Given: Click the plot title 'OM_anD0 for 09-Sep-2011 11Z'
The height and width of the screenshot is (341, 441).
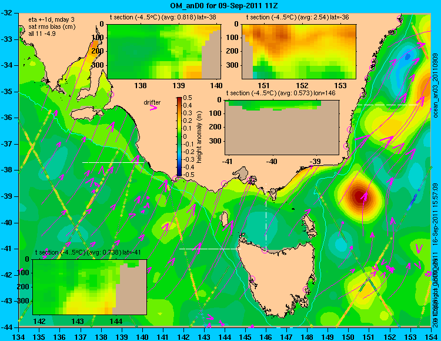Looking at the screenshot, I should click(x=224, y=5).
